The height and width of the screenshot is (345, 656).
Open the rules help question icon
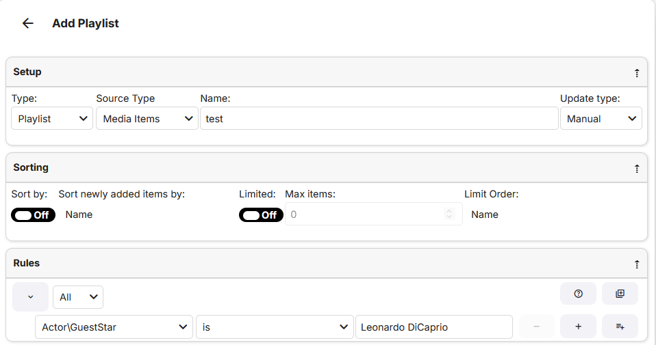click(x=579, y=294)
